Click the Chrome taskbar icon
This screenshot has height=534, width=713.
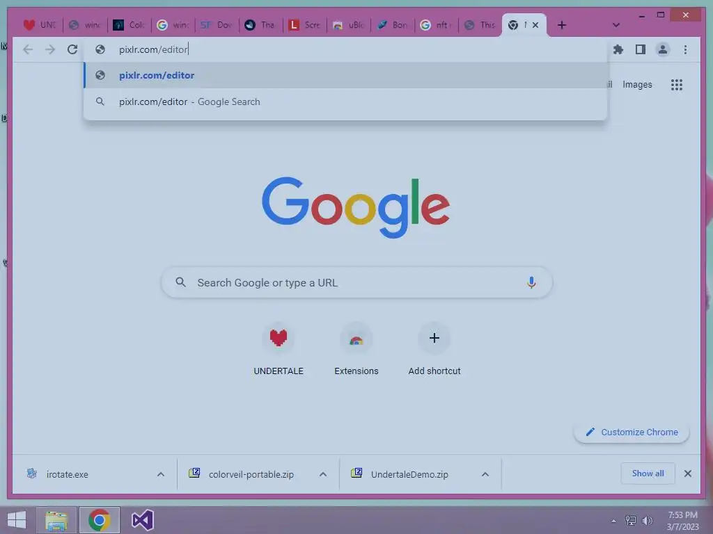coord(99,520)
